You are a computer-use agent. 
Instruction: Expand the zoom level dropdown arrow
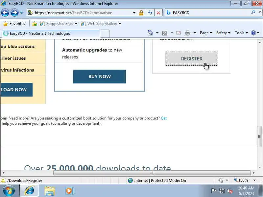coord(254,180)
